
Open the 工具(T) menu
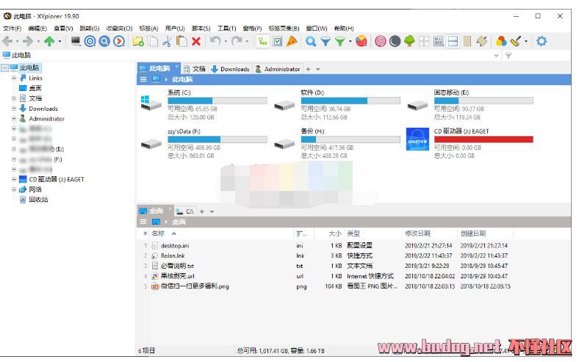(226, 29)
